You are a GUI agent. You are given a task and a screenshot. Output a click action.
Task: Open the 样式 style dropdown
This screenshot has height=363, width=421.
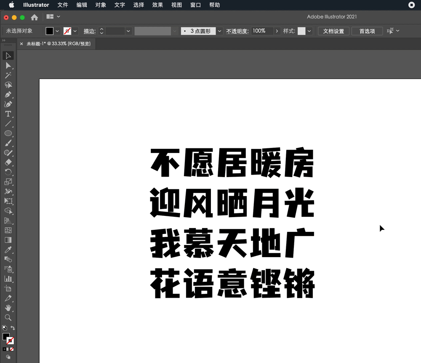tap(309, 31)
